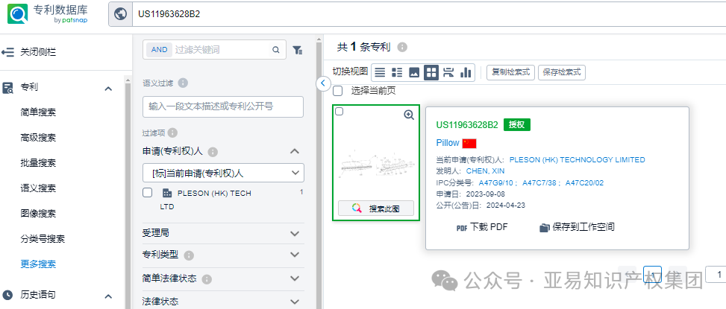Click the Simple Legal Status info icon
Viewport: 726px width, 309px height.
[207, 279]
